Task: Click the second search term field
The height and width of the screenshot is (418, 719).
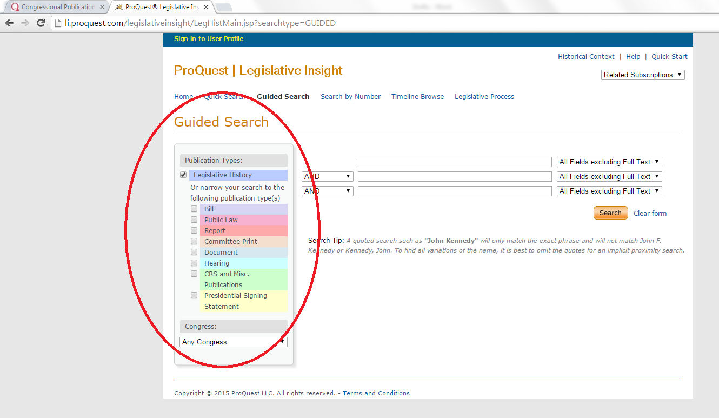Action: pyautogui.click(x=455, y=176)
